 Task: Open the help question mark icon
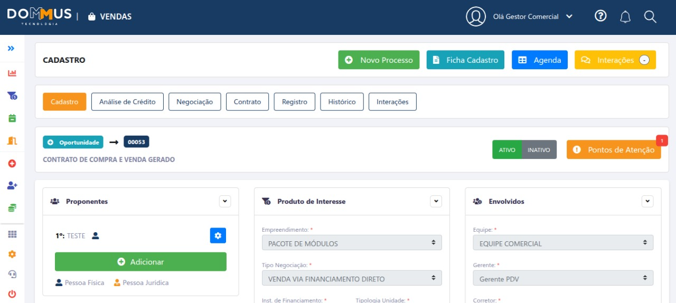(x=600, y=16)
